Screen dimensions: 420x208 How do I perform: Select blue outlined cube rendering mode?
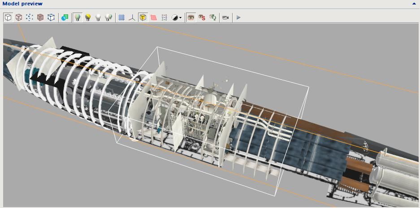(51, 17)
